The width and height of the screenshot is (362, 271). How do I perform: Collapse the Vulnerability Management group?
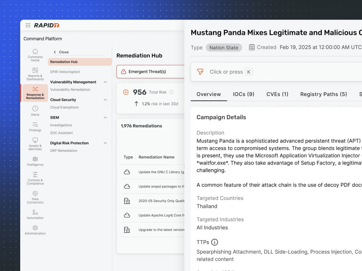click(105, 82)
